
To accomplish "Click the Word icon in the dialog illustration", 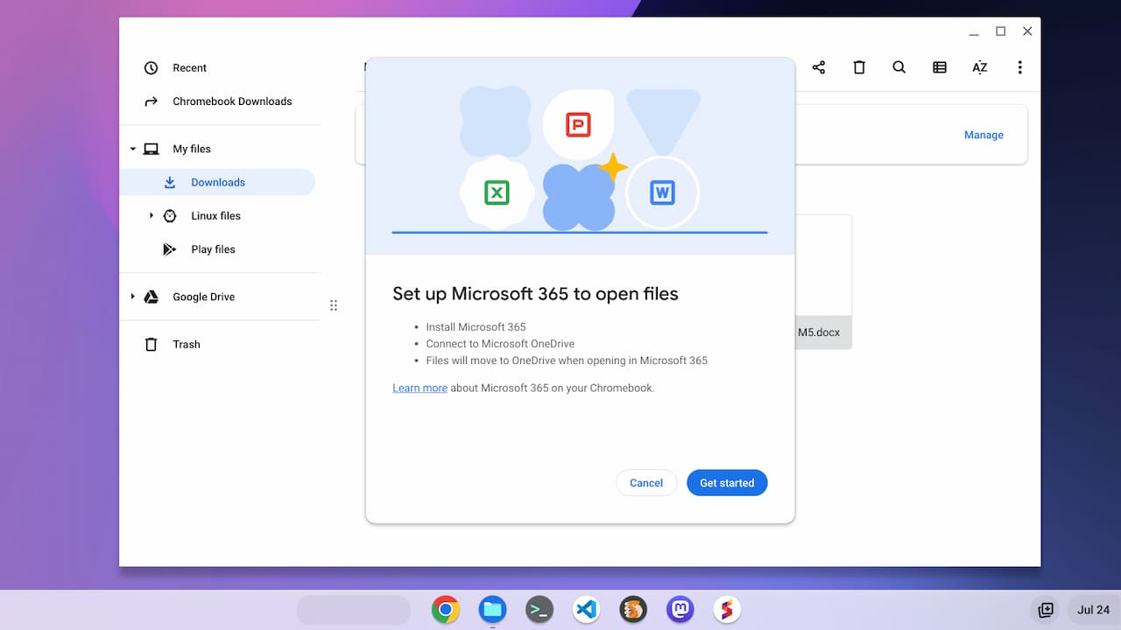I will pos(662,192).
